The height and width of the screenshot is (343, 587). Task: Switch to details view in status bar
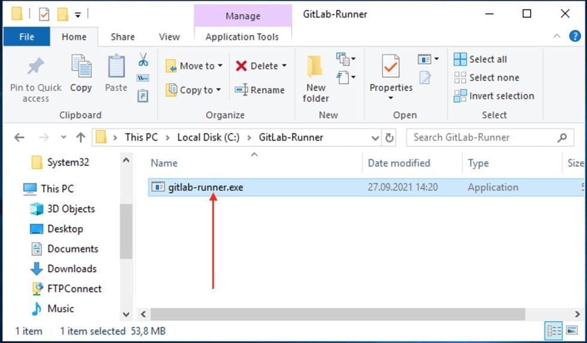[x=553, y=331]
